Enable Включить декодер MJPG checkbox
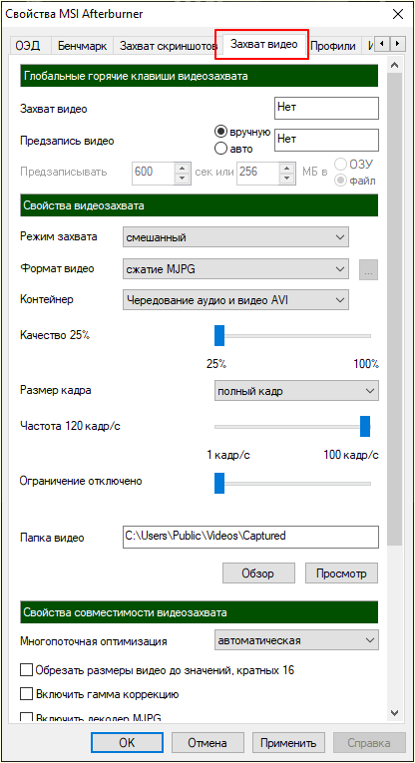415x763 pixels. pos(26,718)
